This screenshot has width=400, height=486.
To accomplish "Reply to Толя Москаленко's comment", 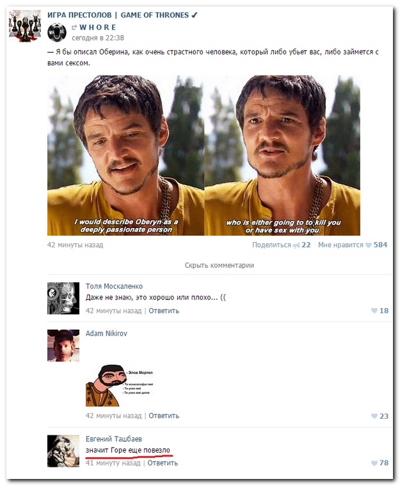I will coord(164,311).
